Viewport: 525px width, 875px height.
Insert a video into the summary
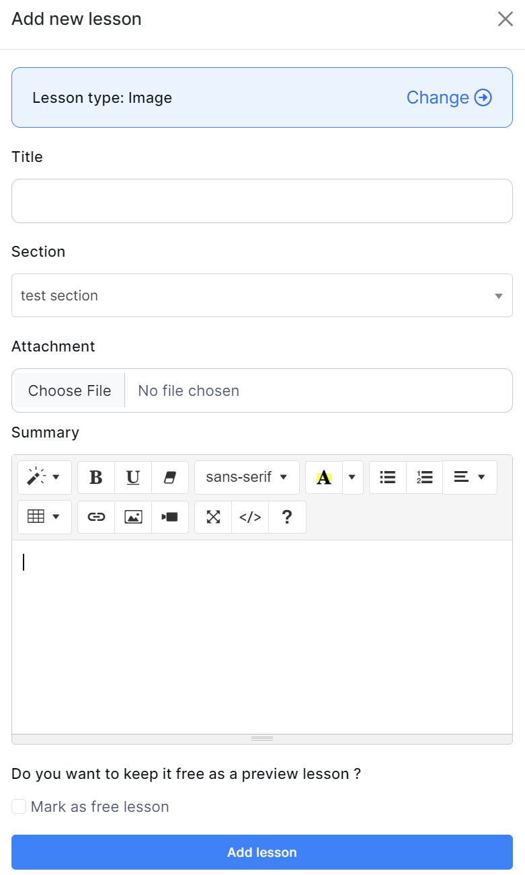170,517
